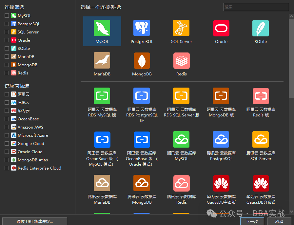Select 腾讯云 云数据库 SQL Server tile
This screenshot has width=294, height=225.
click(x=261, y=146)
